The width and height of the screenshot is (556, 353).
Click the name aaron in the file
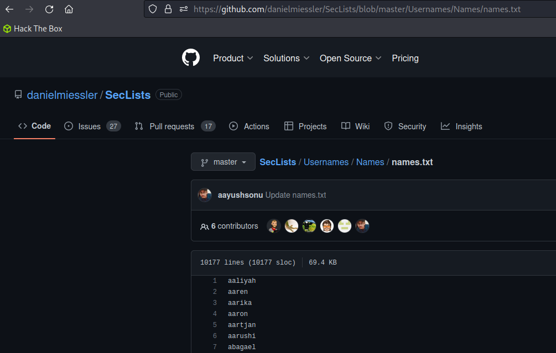237,314
